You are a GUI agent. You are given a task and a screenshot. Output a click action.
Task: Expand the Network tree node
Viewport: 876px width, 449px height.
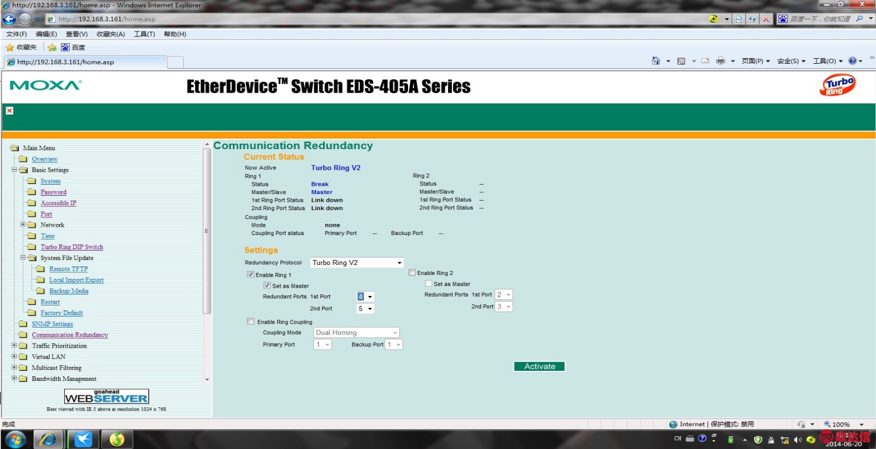pyautogui.click(x=23, y=225)
